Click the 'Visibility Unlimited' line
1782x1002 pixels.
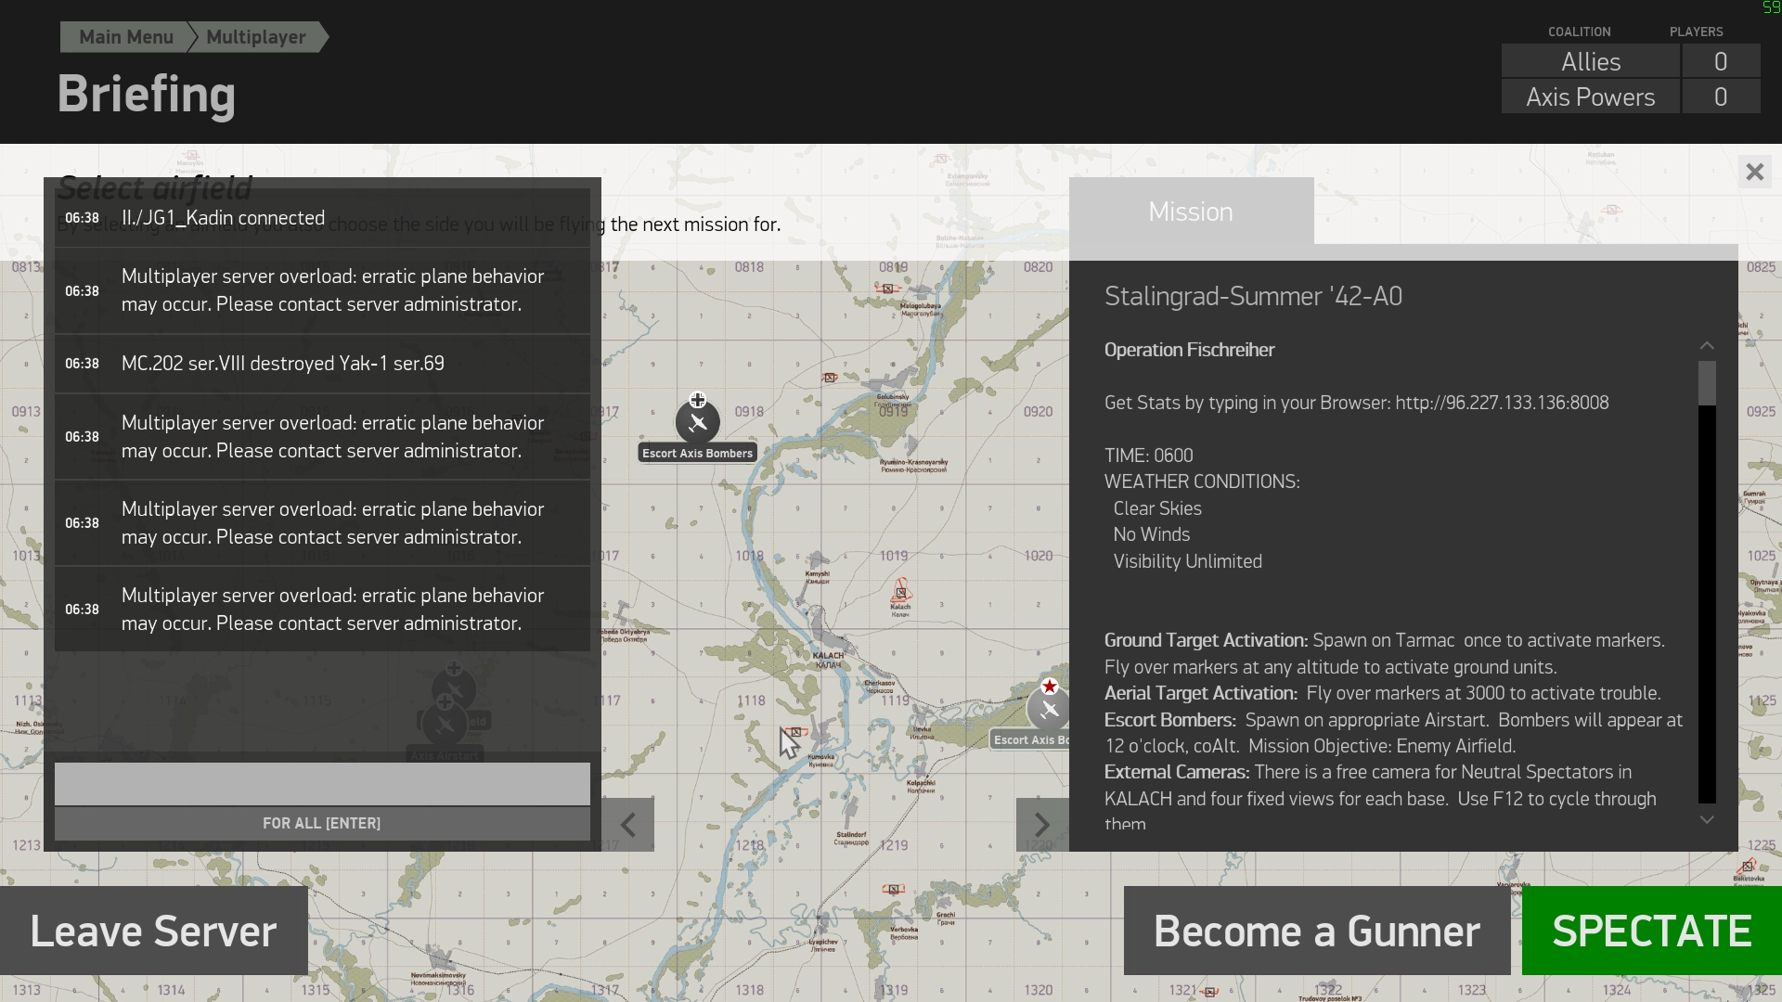tap(1188, 561)
